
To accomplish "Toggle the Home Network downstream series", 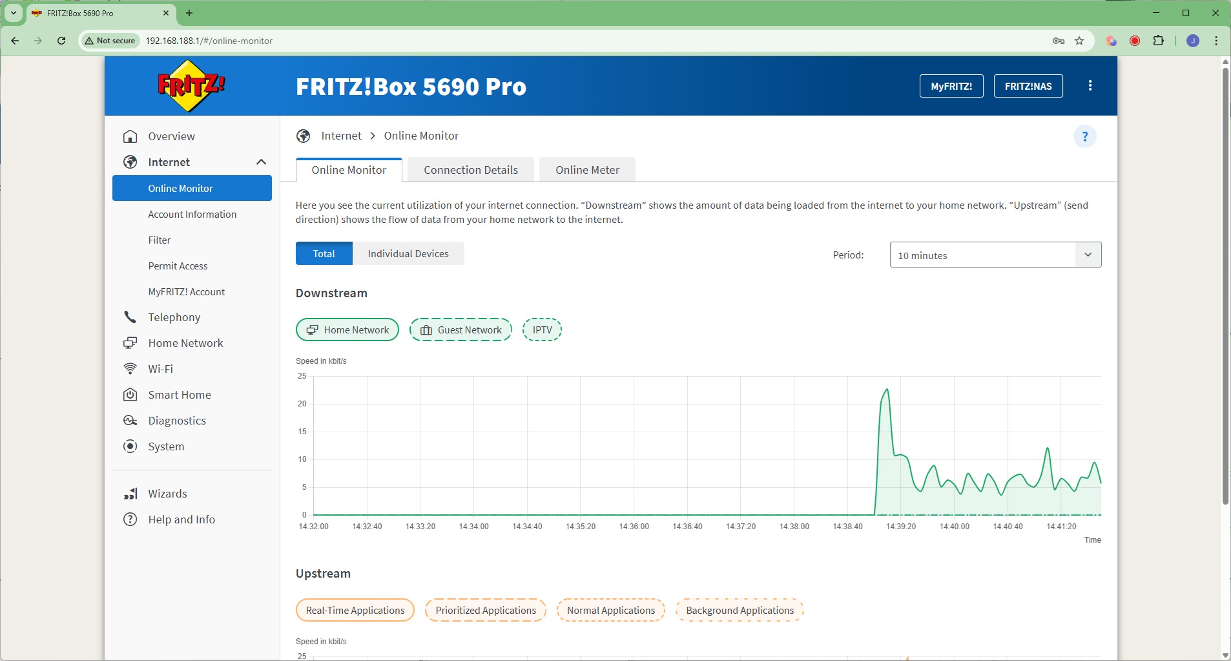I will [x=347, y=330].
